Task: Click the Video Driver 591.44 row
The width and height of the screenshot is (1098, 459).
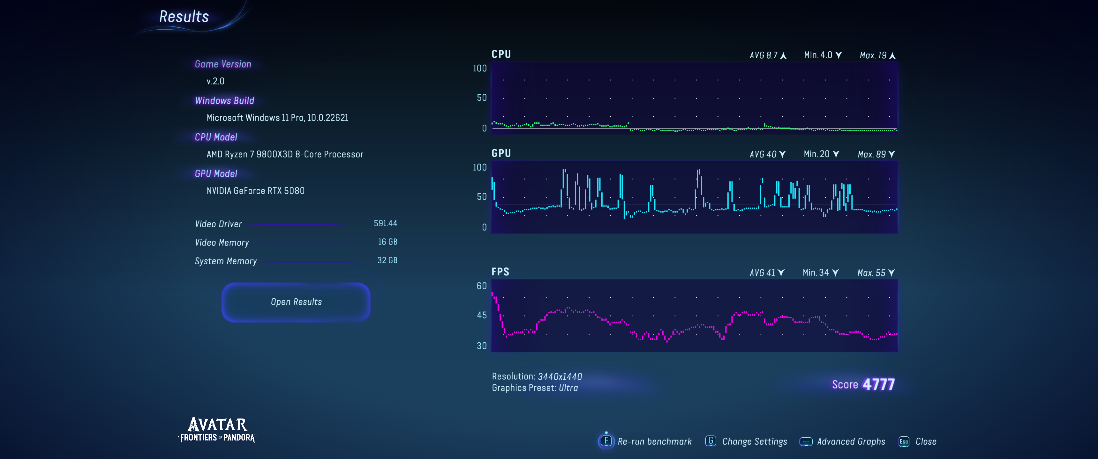Action: [296, 224]
